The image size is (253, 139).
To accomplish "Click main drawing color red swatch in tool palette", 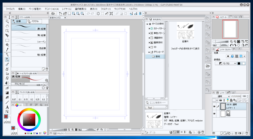I will pos(6,116).
